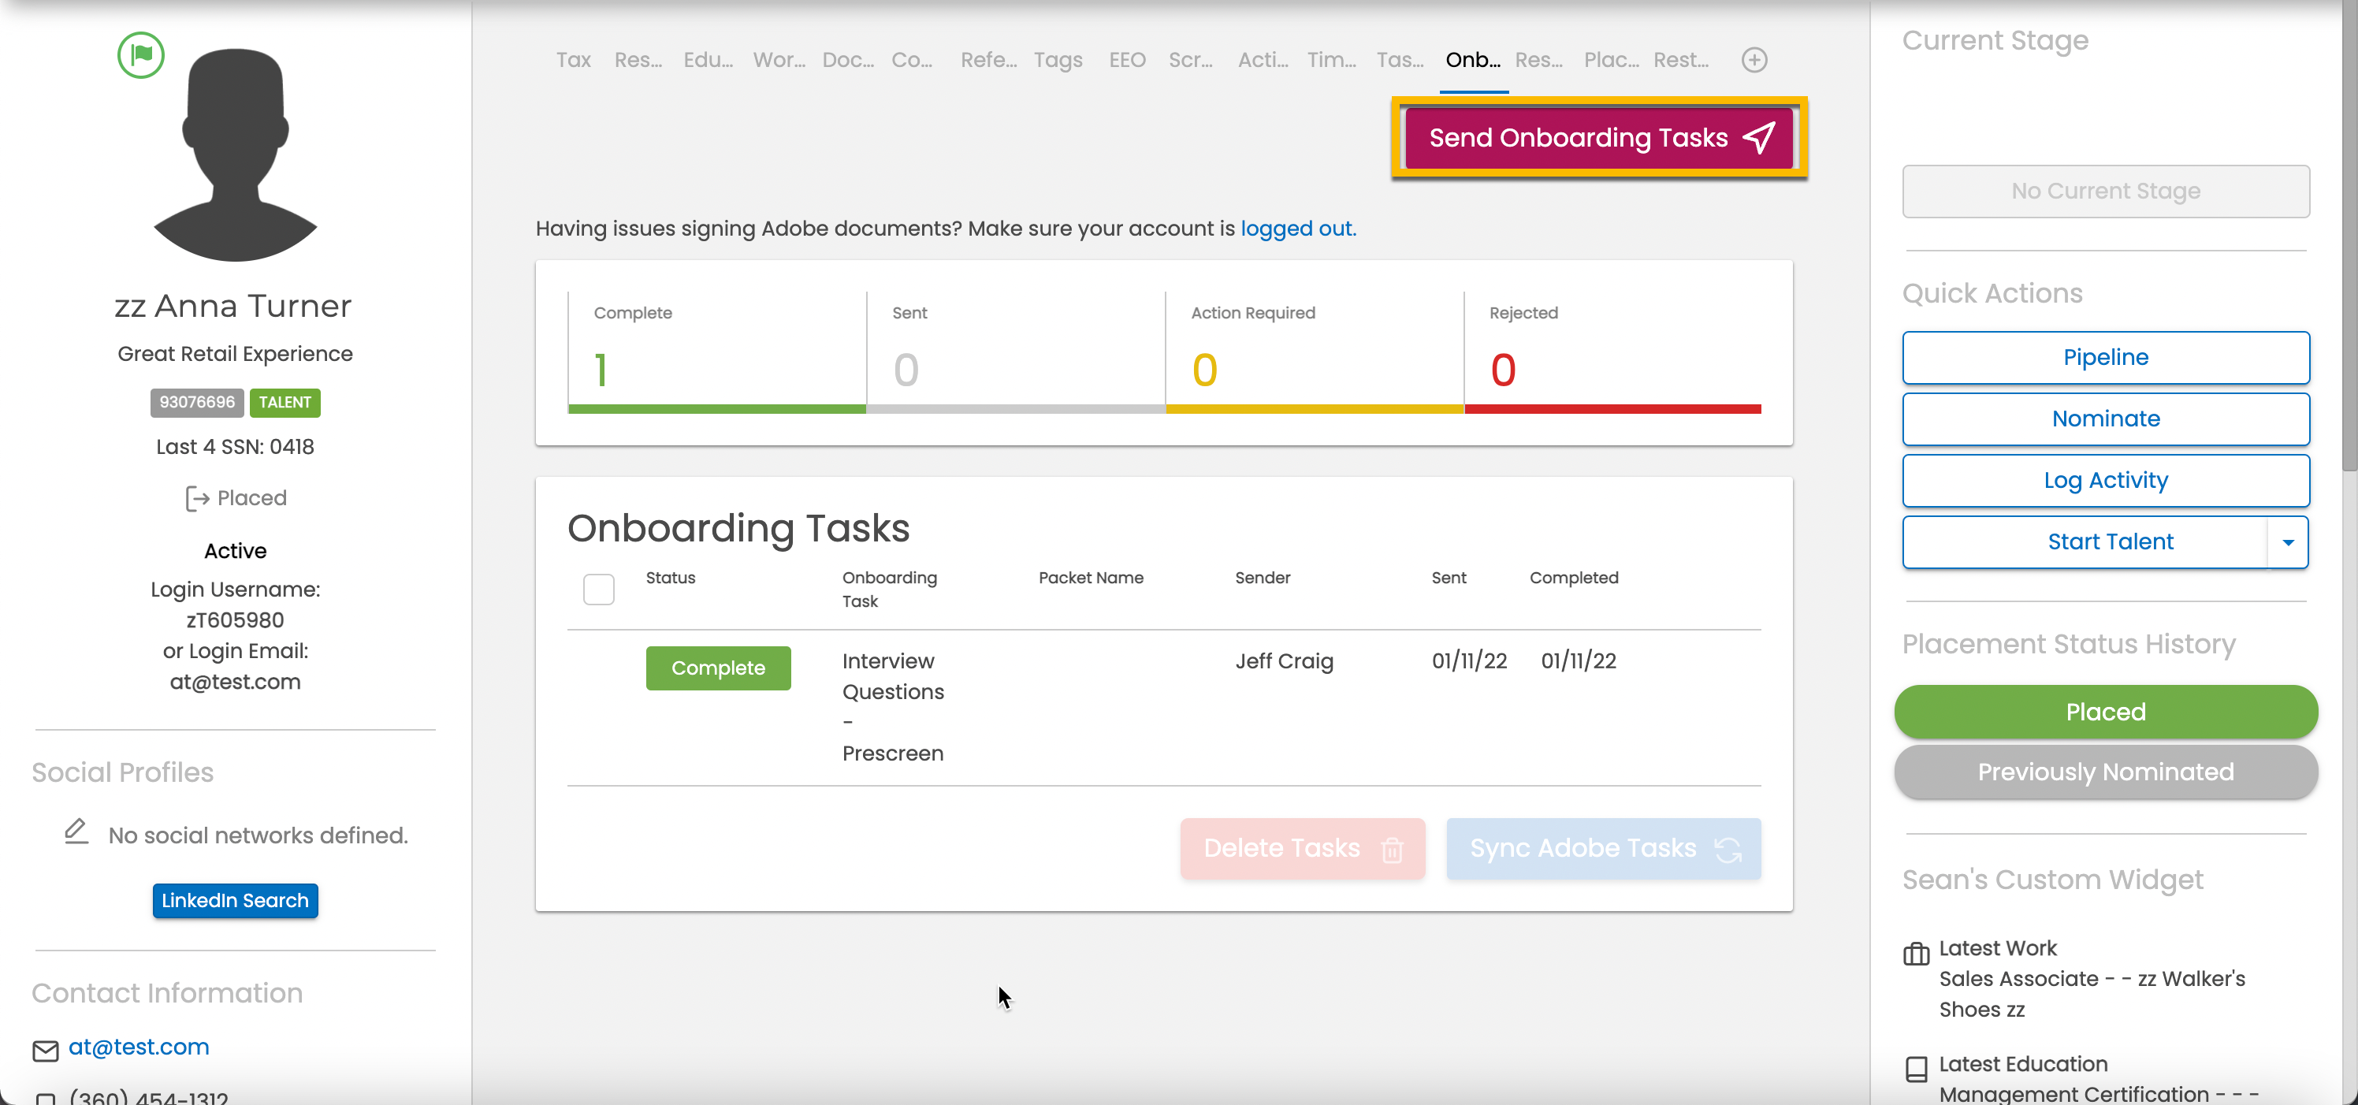Open the EEO tab
This screenshot has width=2358, height=1105.
pyautogui.click(x=1127, y=61)
